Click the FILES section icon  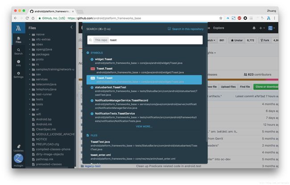87,135
